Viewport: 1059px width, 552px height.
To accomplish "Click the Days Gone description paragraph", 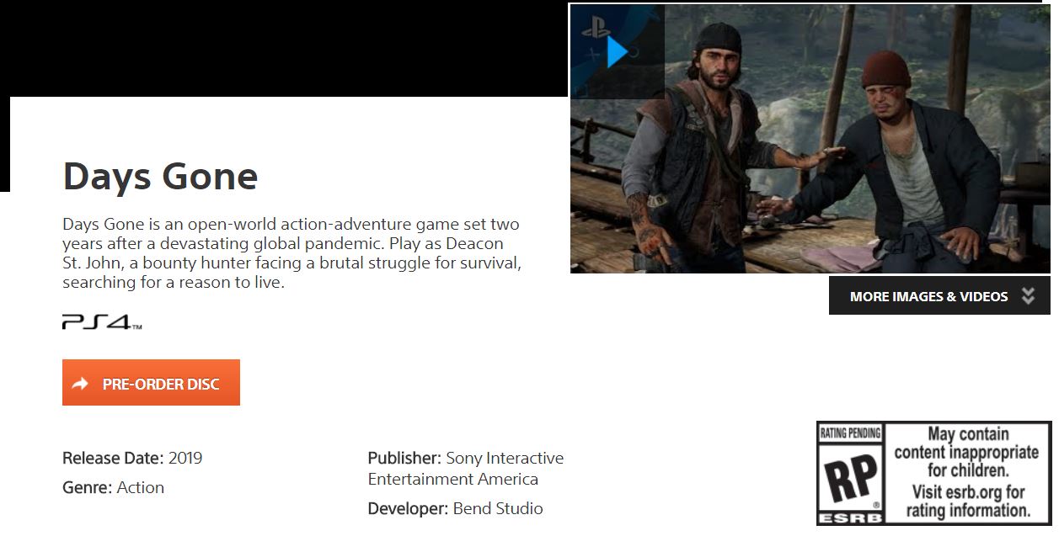I will [x=292, y=253].
